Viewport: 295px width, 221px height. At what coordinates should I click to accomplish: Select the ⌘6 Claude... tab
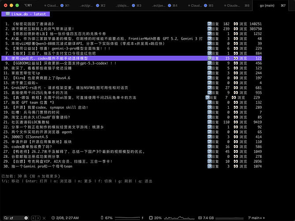236,5
